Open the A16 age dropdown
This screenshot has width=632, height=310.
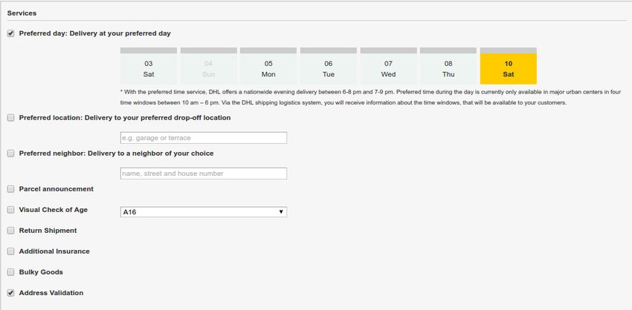pyautogui.click(x=204, y=212)
